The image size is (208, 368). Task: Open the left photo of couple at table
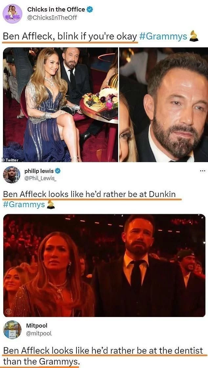60,105
